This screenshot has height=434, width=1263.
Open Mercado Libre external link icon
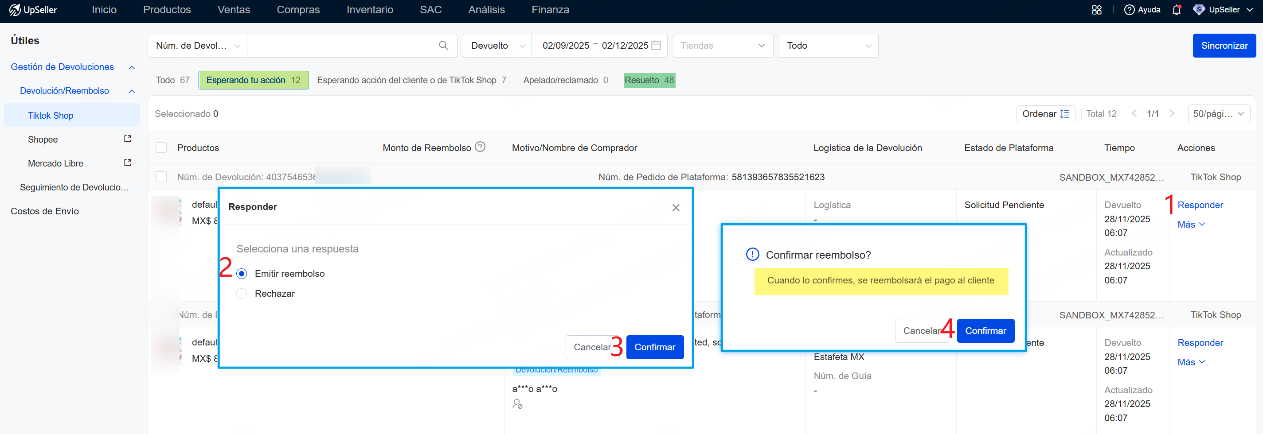(128, 163)
